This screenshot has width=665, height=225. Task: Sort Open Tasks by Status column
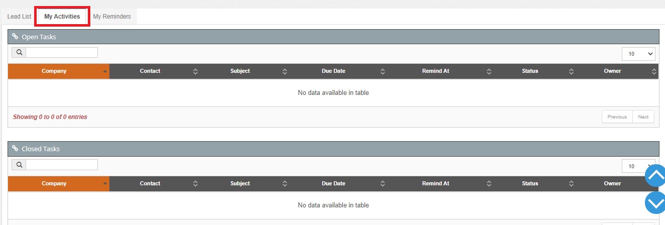click(x=529, y=71)
